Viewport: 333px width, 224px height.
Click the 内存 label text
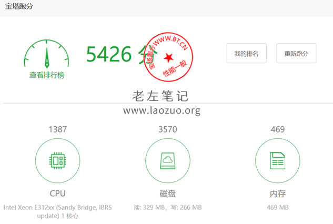coord(278,194)
